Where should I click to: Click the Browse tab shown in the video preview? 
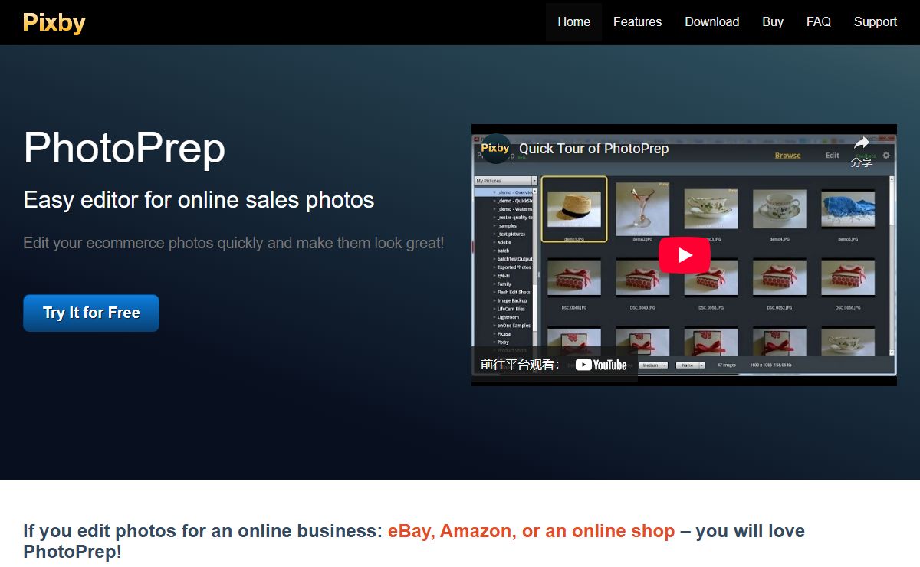point(787,155)
